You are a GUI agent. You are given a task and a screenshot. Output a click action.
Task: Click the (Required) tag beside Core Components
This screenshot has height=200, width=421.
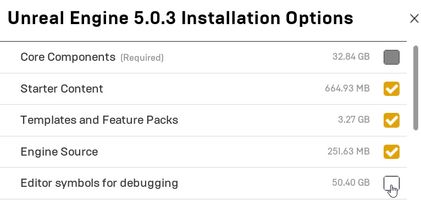[x=142, y=58]
